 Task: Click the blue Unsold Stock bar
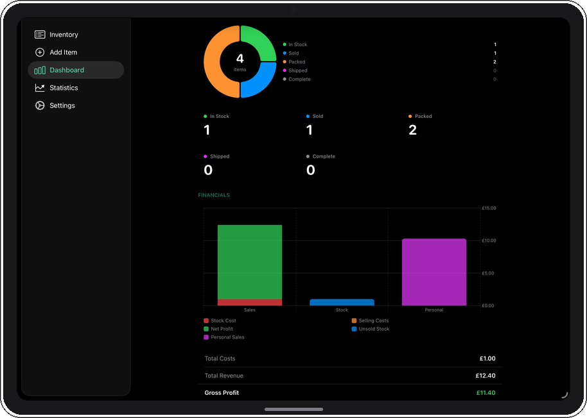coord(342,302)
